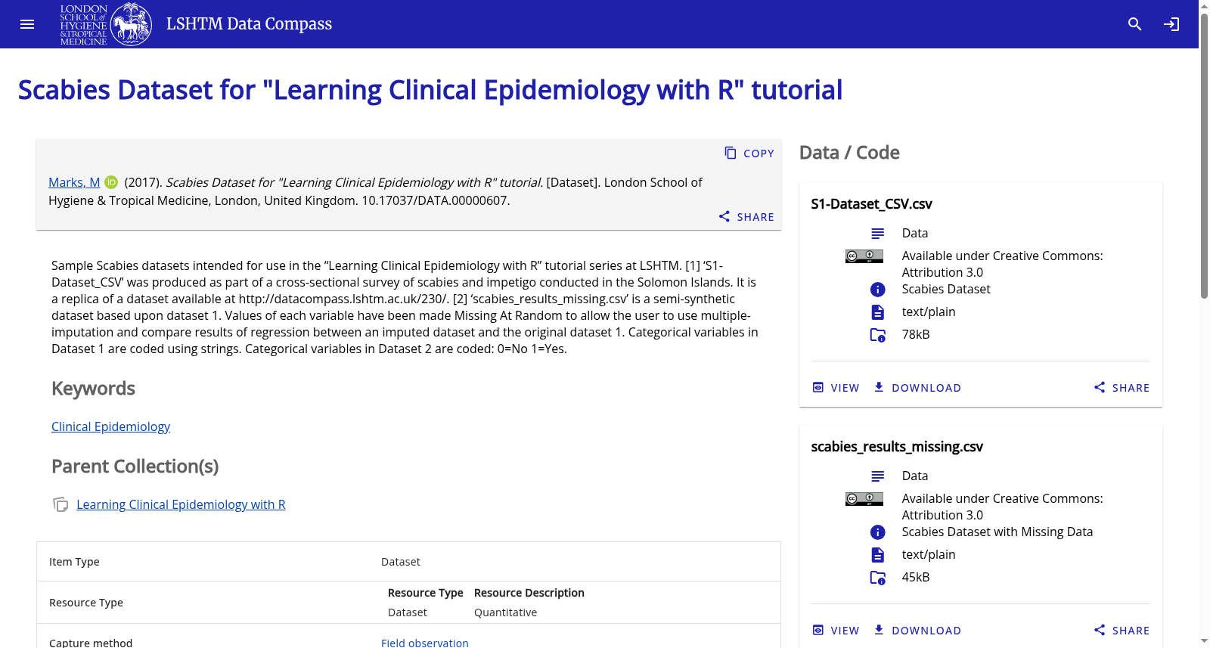Viewport: 1210px width, 648px height.
Task: Click the Parent Collection(s) heading
Action: (x=135, y=467)
